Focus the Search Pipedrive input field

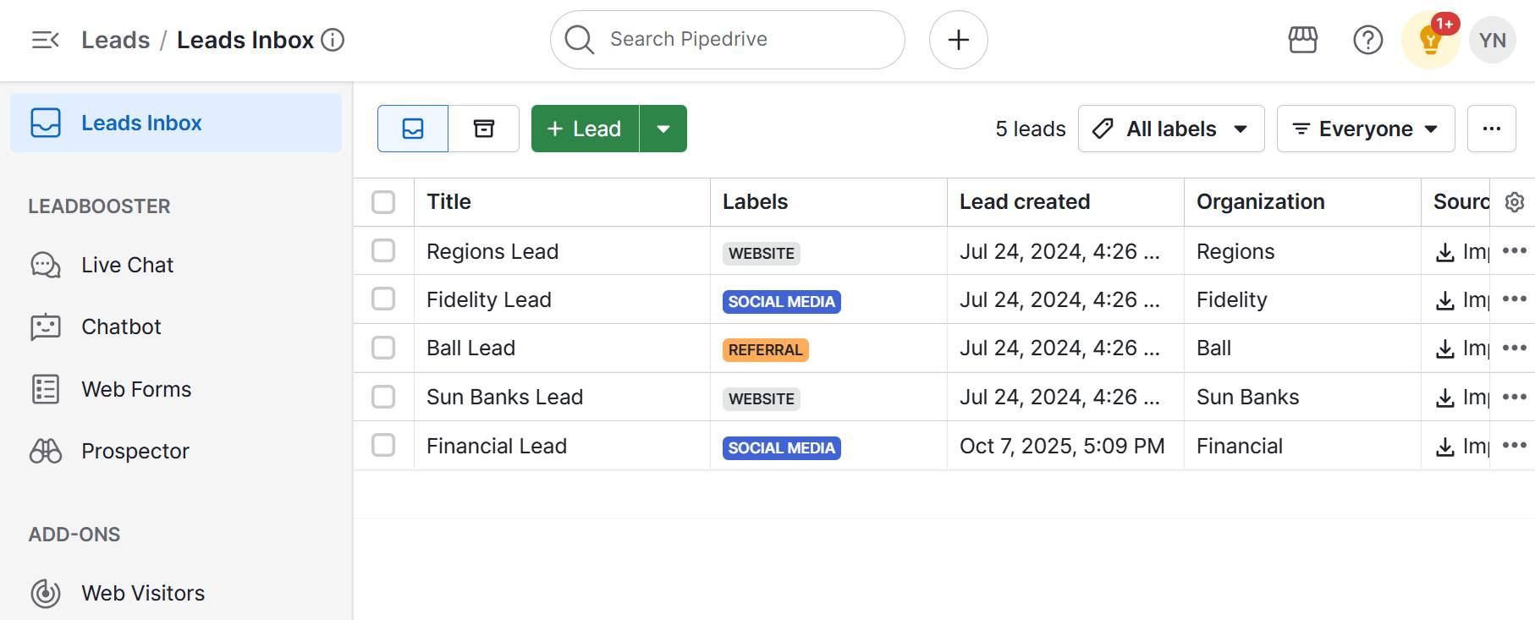coord(728,40)
